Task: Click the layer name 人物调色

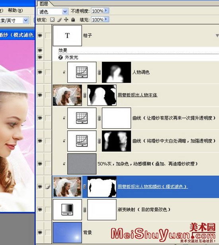Action: [141, 72]
